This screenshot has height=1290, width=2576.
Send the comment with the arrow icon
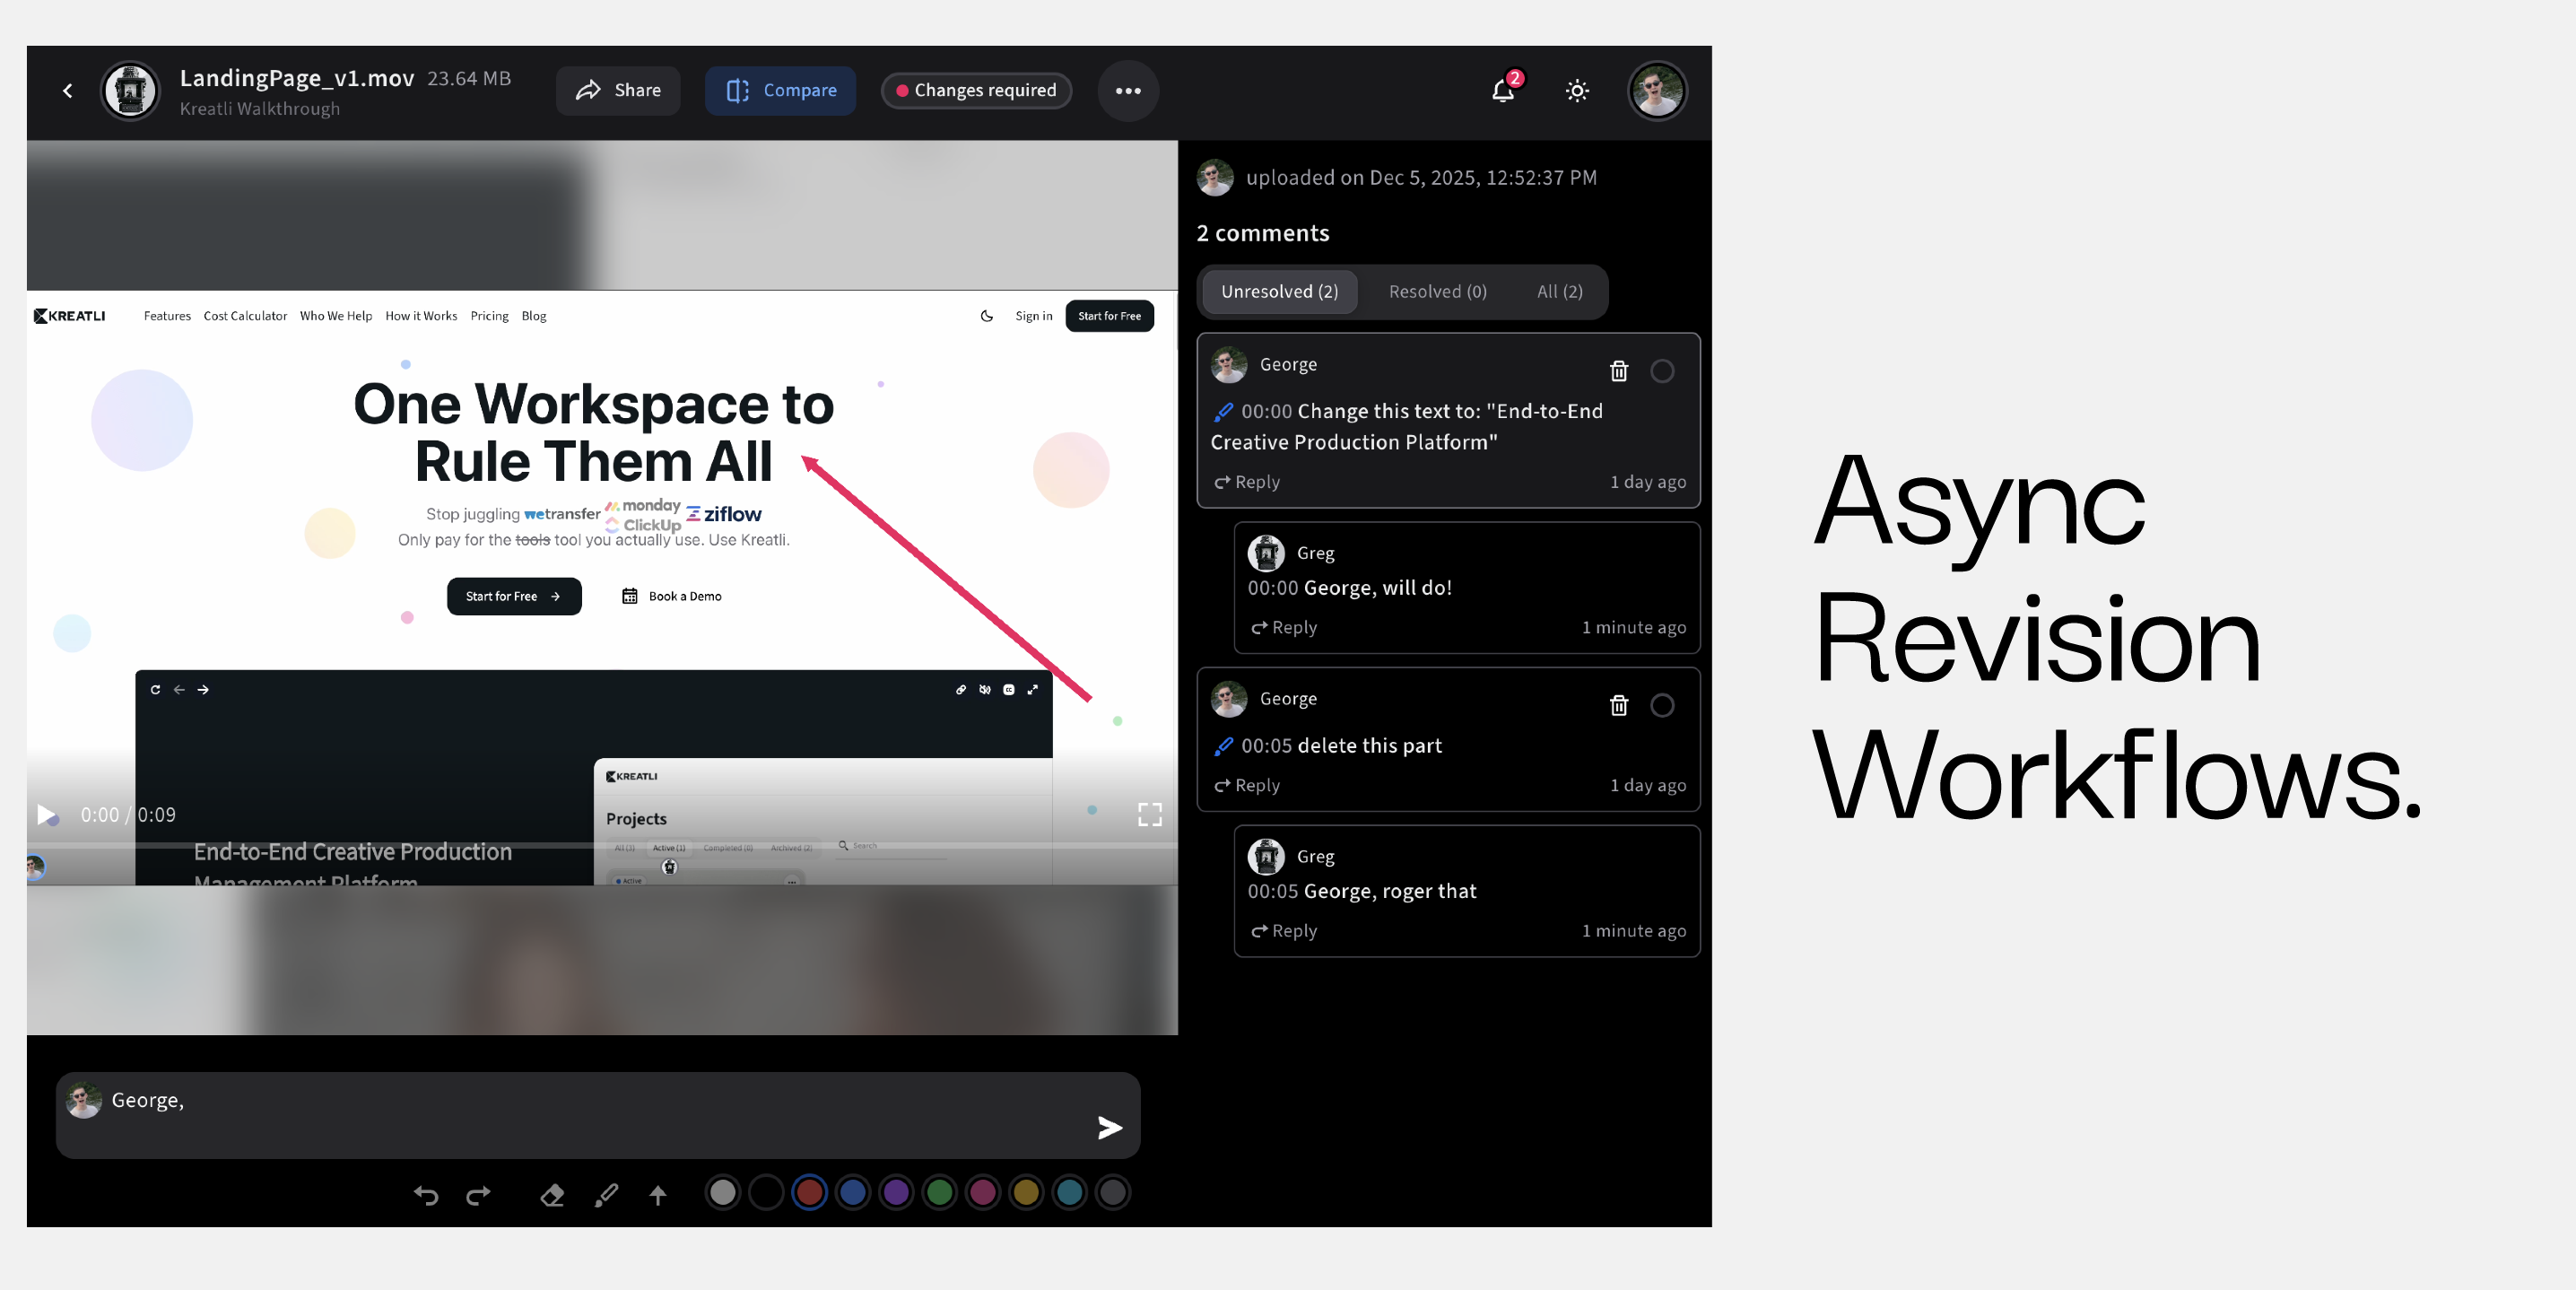(x=1109, y=1128)
